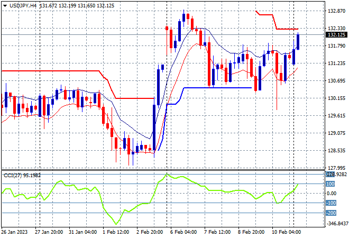Select the green CCI indicator line

click(150, 198)
